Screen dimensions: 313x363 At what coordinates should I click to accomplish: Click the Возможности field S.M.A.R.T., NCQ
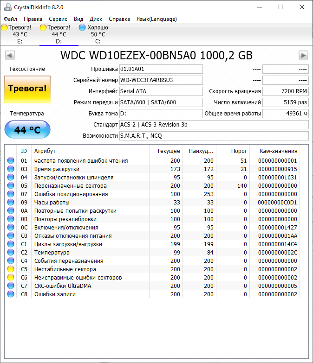click(214, 136)
